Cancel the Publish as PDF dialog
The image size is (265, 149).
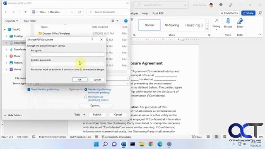pos(118,115)
